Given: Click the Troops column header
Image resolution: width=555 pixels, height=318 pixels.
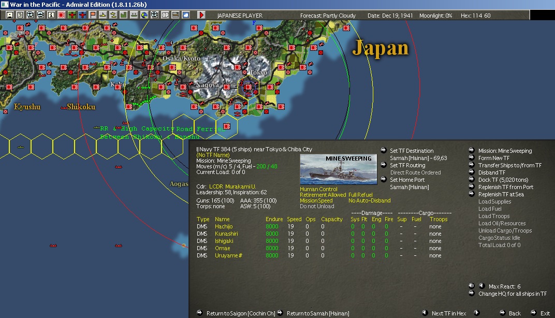Looking at the screenshot, I should [x=439, y=219].
